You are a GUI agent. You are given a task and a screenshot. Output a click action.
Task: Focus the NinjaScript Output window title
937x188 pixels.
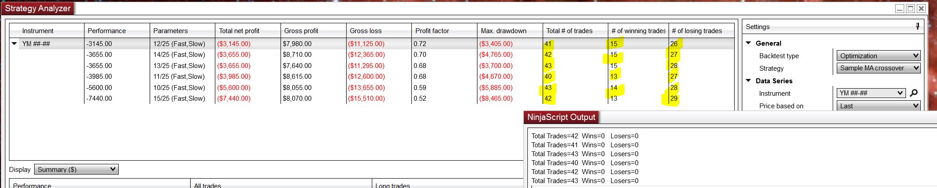(x=561, y=117)
